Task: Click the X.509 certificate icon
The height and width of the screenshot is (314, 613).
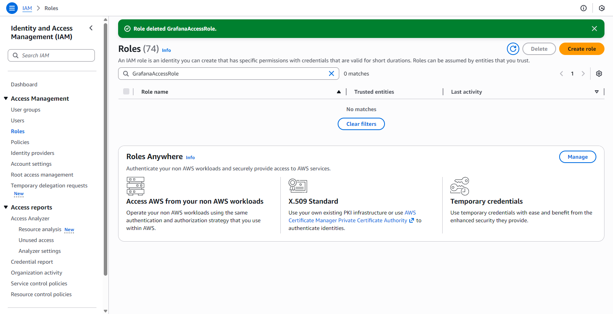Action: tap(298, 185)
